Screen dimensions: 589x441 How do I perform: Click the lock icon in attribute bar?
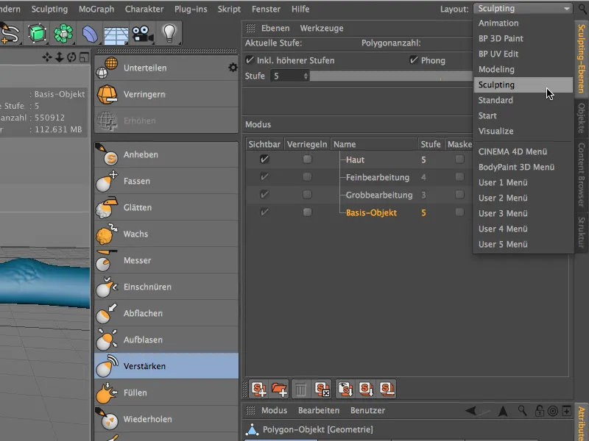pos(540,411)
